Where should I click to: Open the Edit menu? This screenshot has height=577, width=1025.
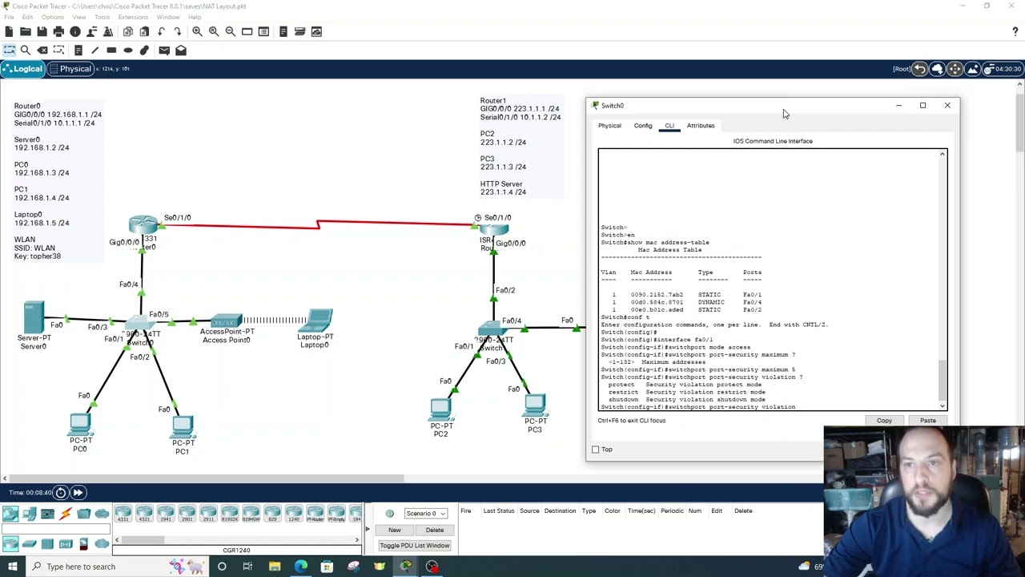[x=27, y=17]
